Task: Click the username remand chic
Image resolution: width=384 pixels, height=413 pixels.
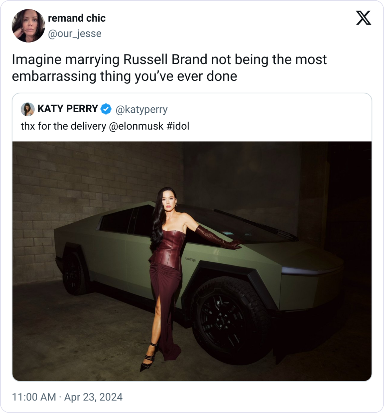Action: (77, 19)
